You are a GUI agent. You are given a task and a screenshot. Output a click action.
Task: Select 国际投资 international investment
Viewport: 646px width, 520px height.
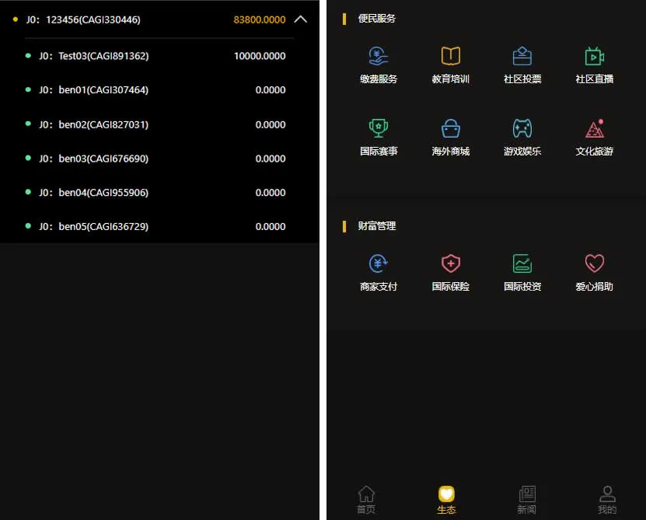[x=522, y=270]
